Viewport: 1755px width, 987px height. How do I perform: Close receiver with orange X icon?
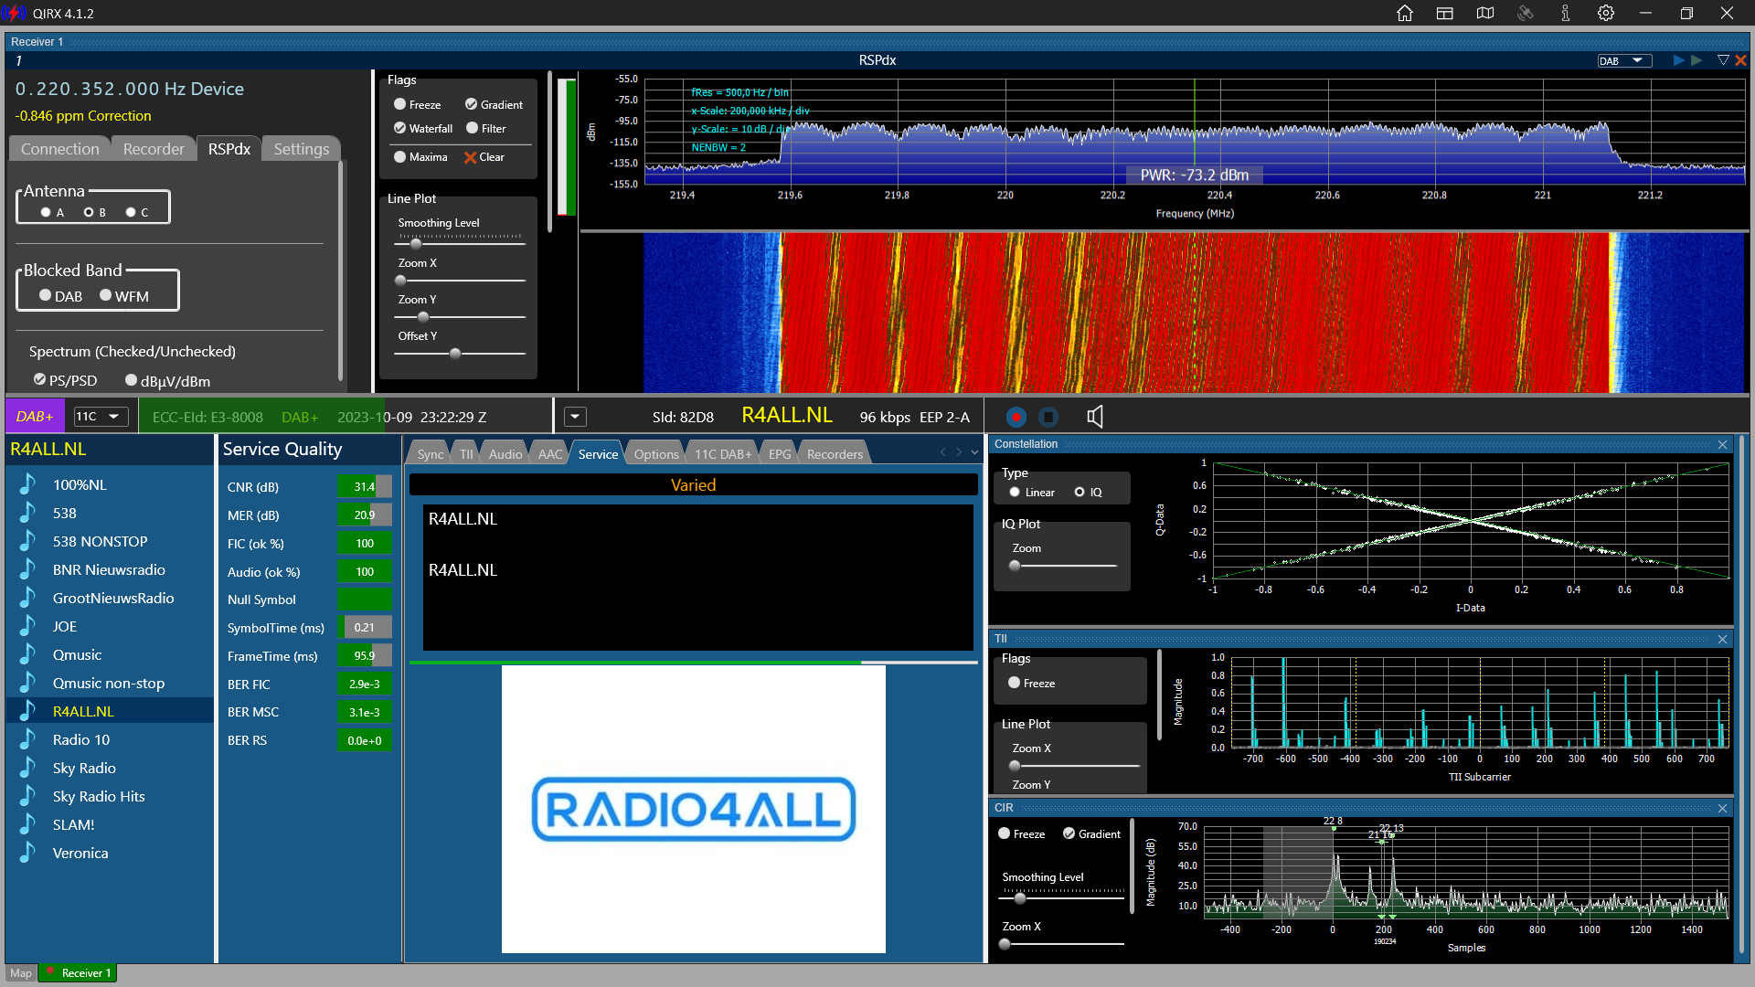pos(1740,60)
